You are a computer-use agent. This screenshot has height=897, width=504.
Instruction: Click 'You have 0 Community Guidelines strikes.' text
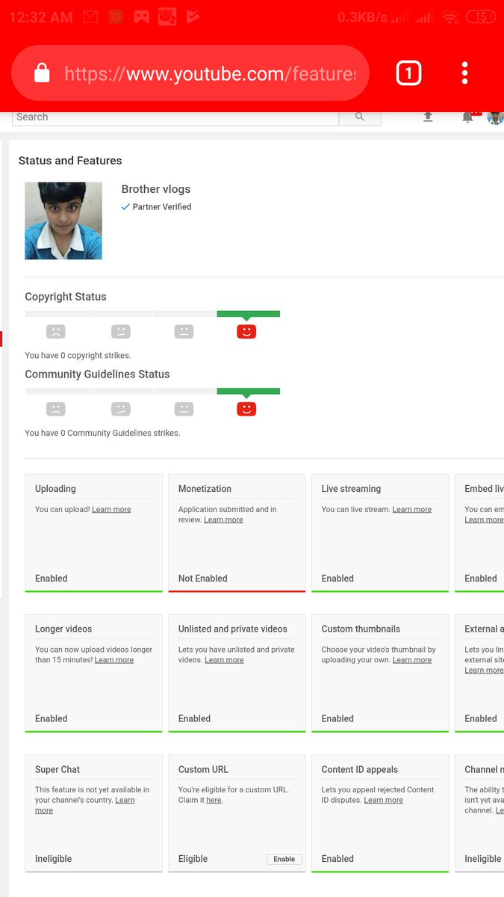pos(102,433)
